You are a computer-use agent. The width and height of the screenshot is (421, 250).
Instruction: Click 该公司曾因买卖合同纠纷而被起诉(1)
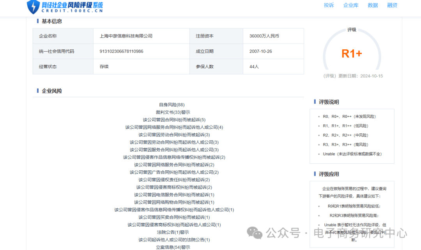(174, 217)
